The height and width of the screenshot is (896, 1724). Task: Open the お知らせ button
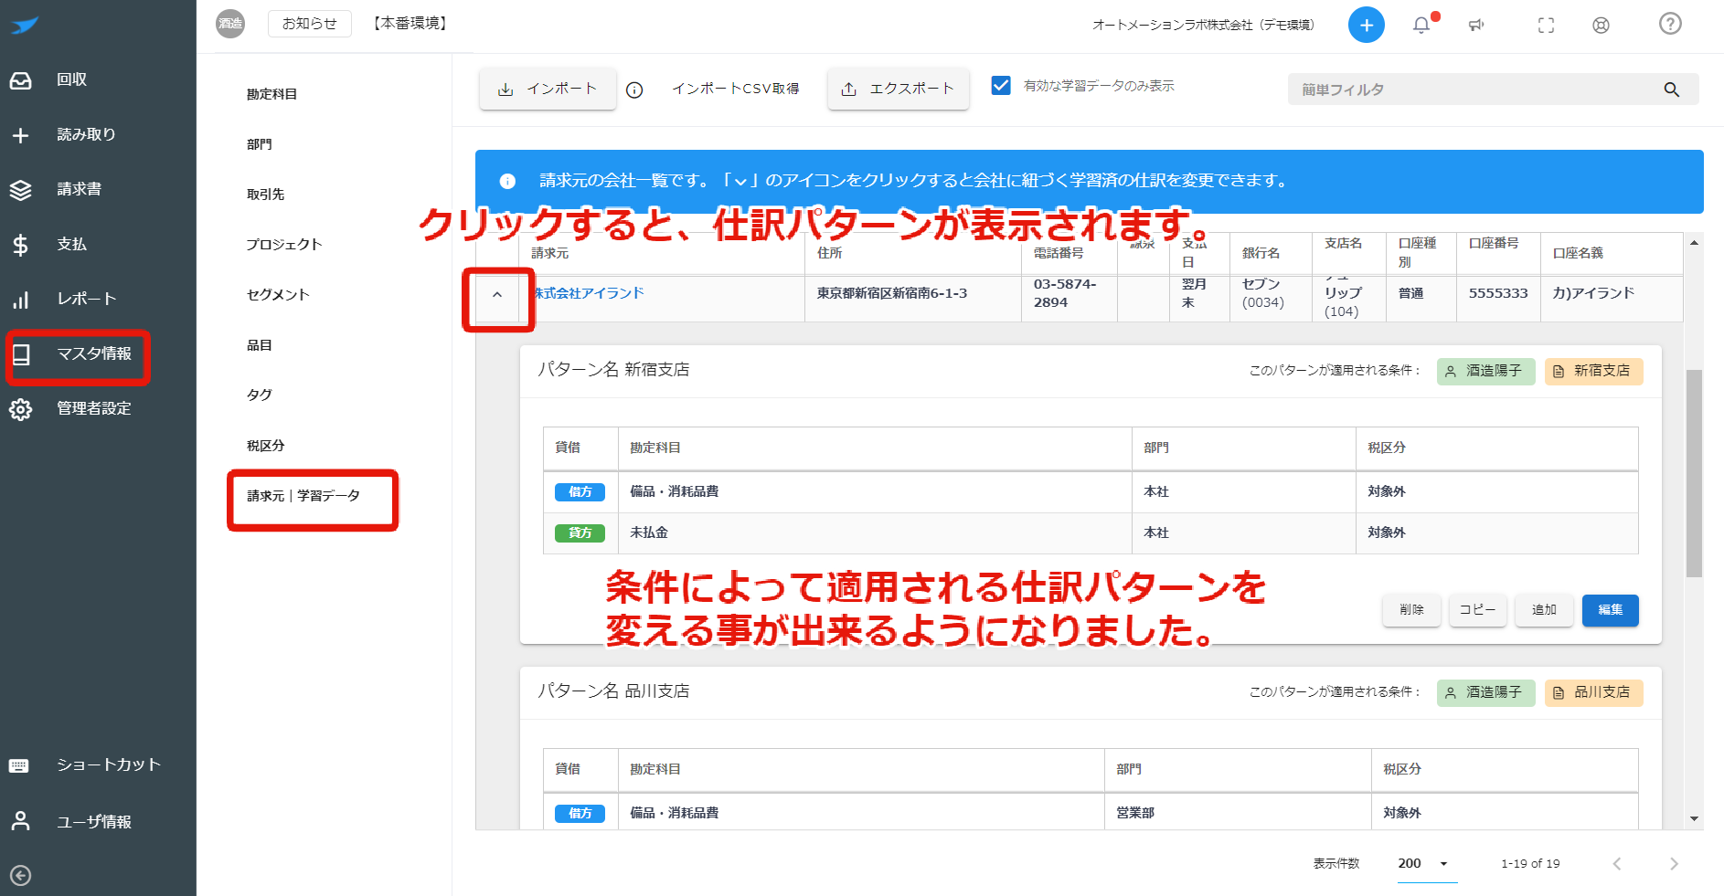[x=310, y=24]
